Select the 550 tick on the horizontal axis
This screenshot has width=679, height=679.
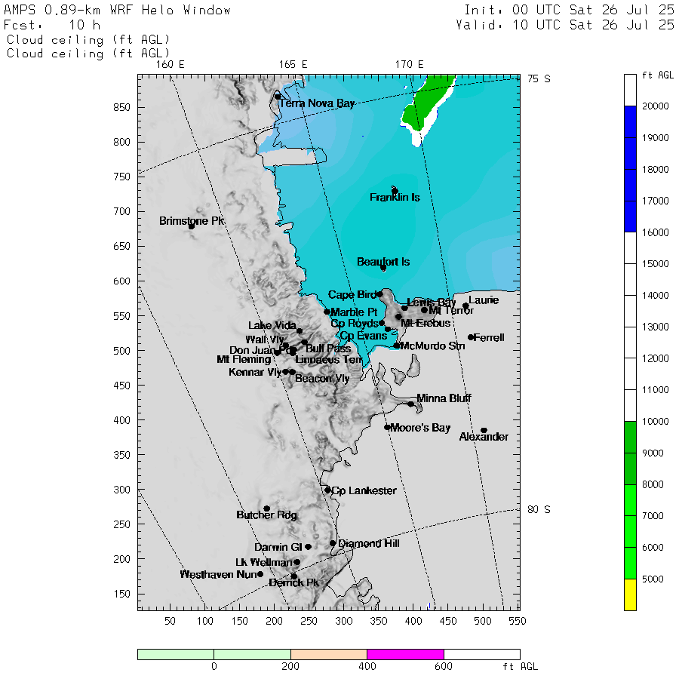(518, 622)
